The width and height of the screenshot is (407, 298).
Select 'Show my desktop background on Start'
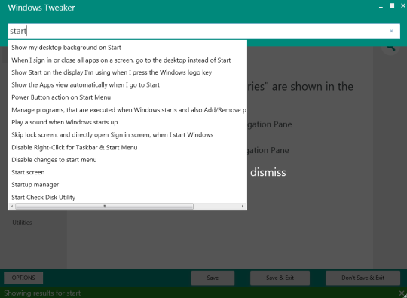[127, 48]
